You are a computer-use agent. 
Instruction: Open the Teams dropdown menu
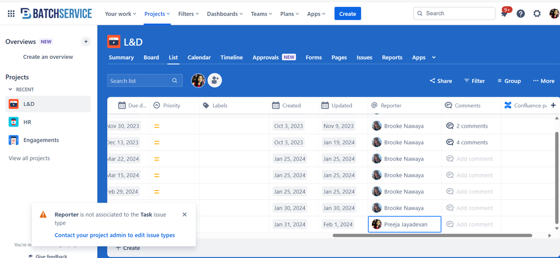(261, 14)
